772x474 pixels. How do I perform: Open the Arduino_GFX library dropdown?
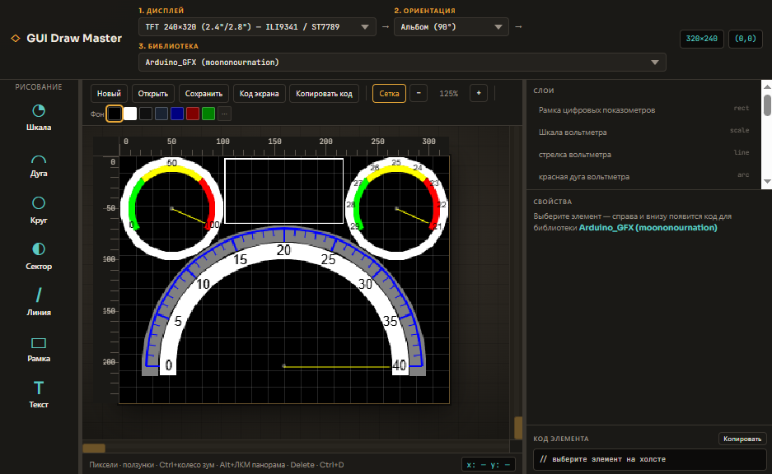(x=402, y=63)
